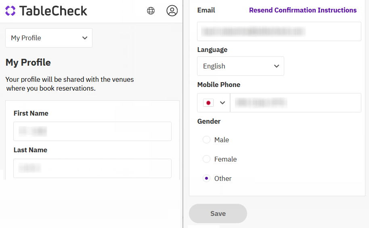Expand the My Profile navigation dropdown
Image resolution: width=369 pixels, height=228 pixels.
pos(49,38)
